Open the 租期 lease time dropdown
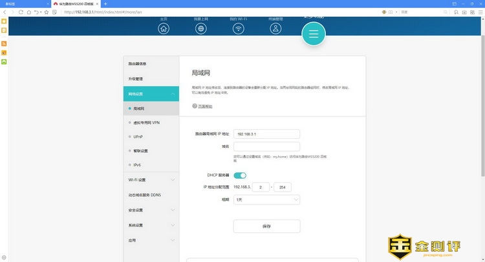The width and height of the screenshot is (485, 262). tap(266, 200)
